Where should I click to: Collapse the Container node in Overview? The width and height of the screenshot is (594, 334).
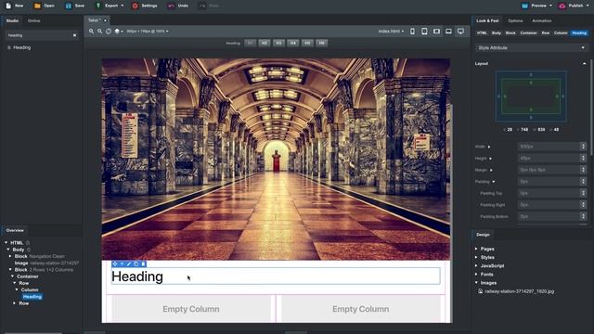tap(12, 276)
